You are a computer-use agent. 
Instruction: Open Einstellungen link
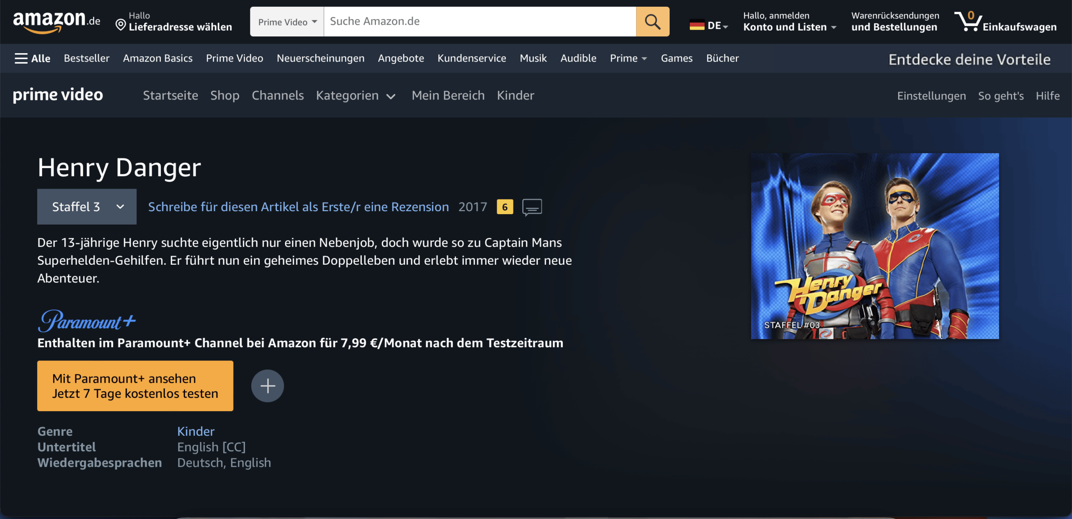(x=931, y=96)
